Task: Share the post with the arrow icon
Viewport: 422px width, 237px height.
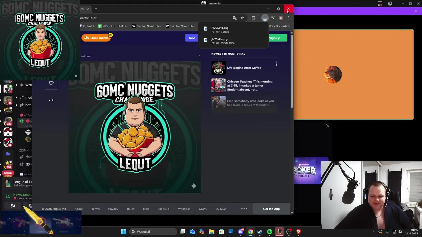Action: coord(51,100)
